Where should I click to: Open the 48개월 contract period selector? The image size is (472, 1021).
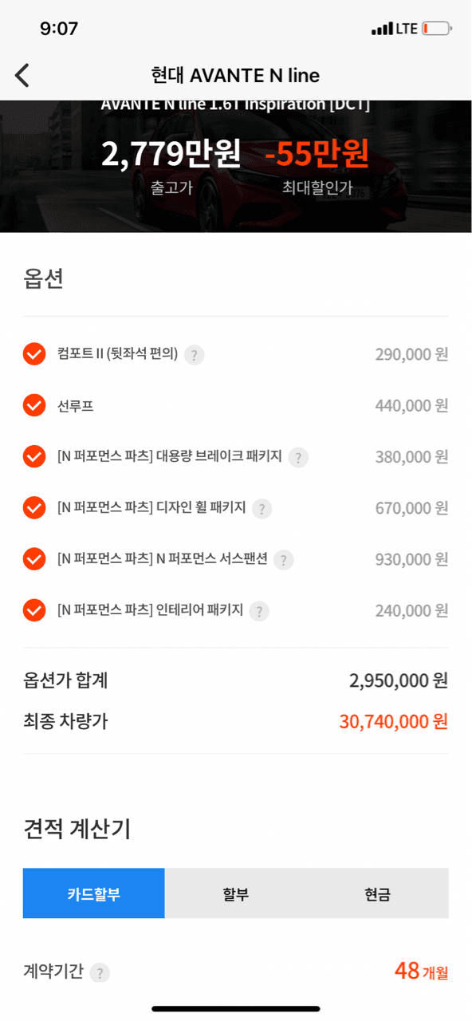420,971
